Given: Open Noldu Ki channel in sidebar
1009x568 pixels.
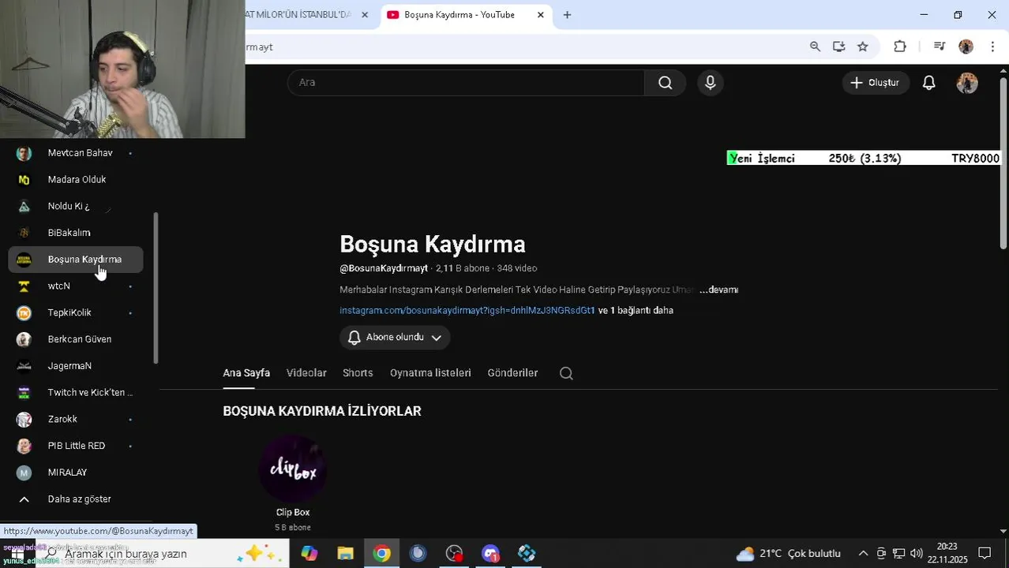Looking at the screenshot, I should [76, 207].
